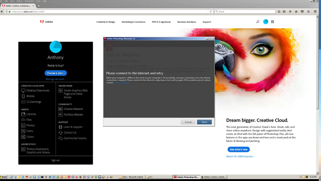Click Sign out in the profile panel

[56, 160]
